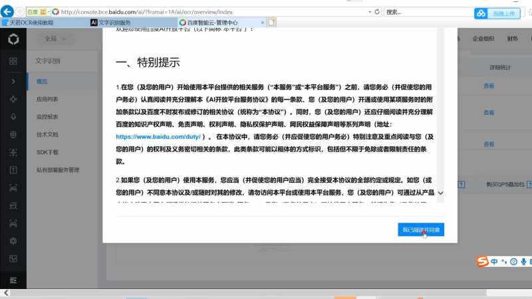Image resolution: width=532 pixels, height=299 pixels.
Task: Click the microphone icon in left sidebar
Action: tap(13, 117)
